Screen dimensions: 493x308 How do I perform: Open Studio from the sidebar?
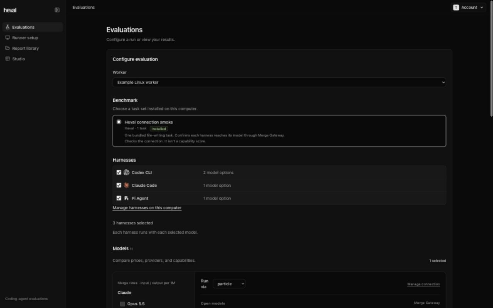tap(33, 59)
